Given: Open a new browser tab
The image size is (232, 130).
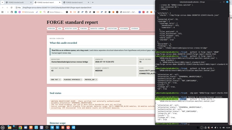Looking at the screenshot, I should (93, 2).
